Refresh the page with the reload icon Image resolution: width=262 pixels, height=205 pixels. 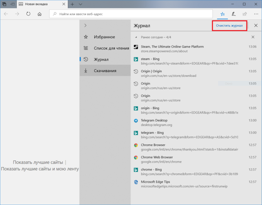28,14
